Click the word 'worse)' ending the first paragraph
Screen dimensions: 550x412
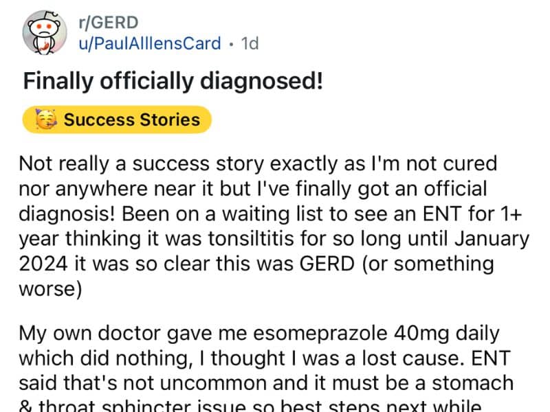pyautogui.click(x=52, y=288)
